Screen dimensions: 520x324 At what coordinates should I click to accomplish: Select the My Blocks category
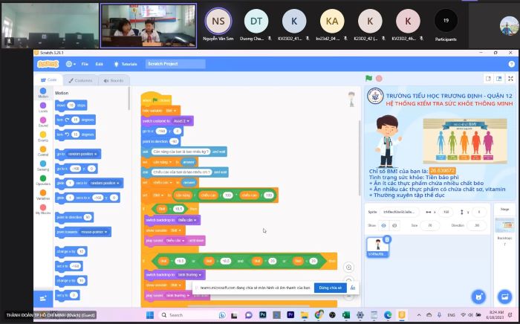coord(43,210)
